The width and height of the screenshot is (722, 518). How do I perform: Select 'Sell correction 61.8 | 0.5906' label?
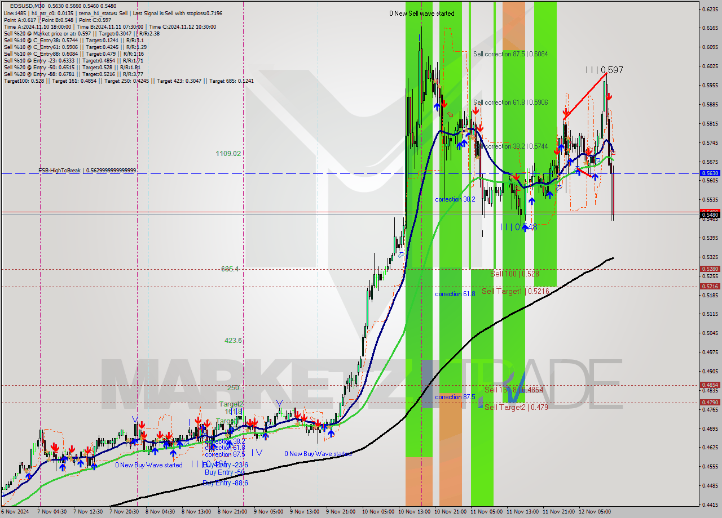pos(510,102)
